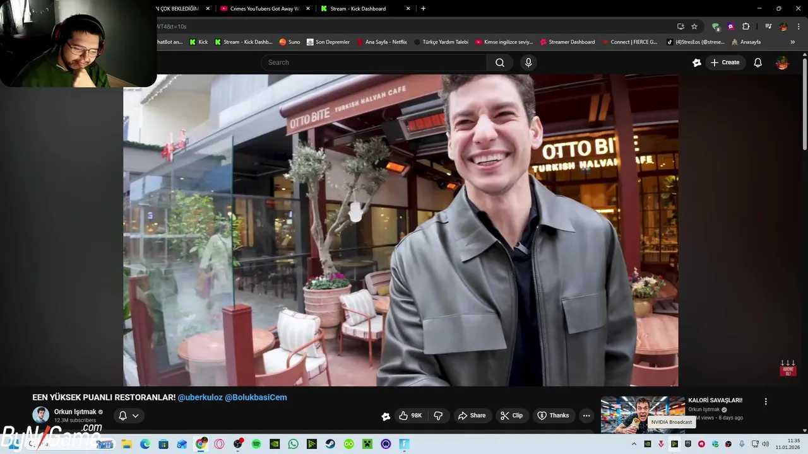Send Thanks to the creator
The width and height of the screenshot is (808, 454).
(553, 416)
